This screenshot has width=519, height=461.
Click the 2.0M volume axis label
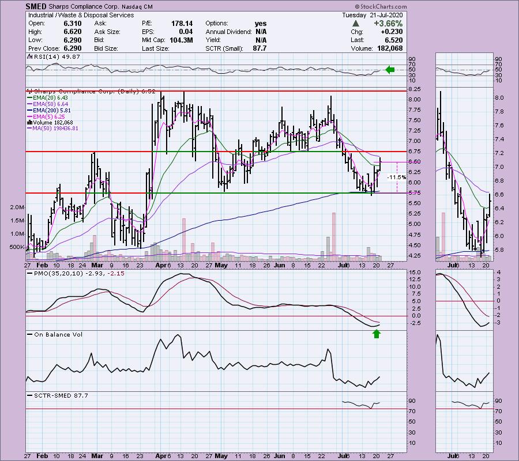coord(17,207)
